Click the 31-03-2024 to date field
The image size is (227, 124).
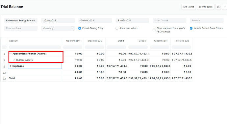pyautogui.click(x=132, y=20)
